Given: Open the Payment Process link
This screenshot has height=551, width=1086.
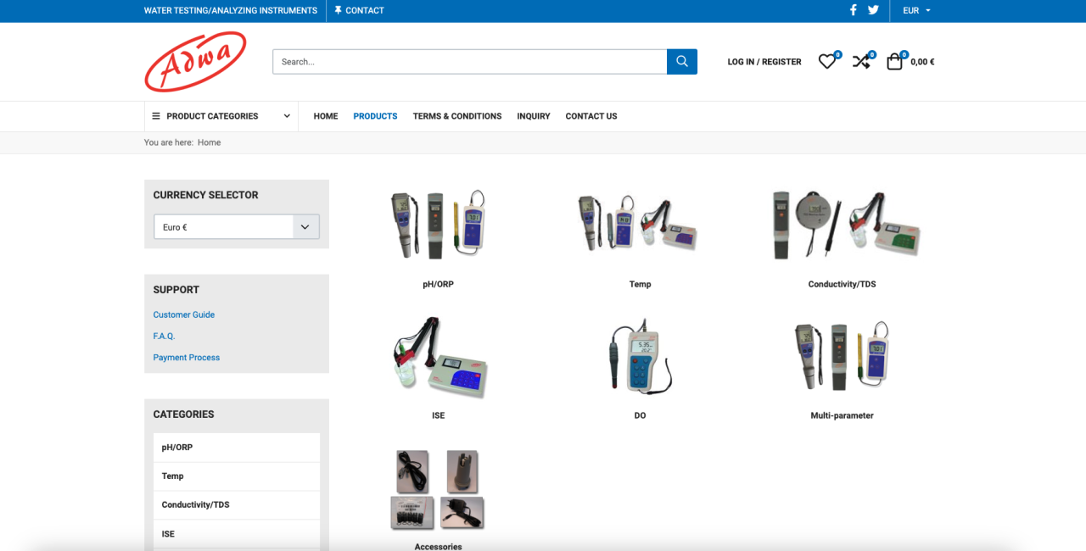Looking at the screenshot, I should 187,358.
